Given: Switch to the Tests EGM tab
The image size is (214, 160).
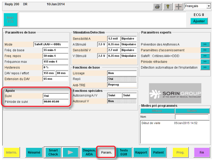Looking at the screenshot, I should pos(124,152).
